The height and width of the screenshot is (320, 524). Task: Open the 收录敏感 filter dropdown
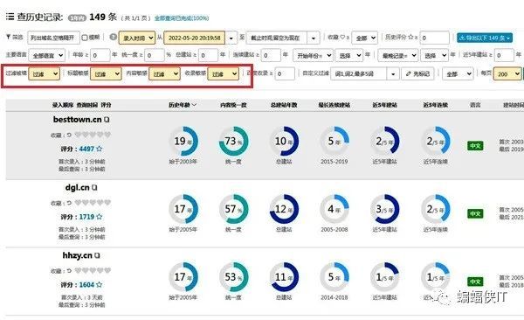[224, 73]
